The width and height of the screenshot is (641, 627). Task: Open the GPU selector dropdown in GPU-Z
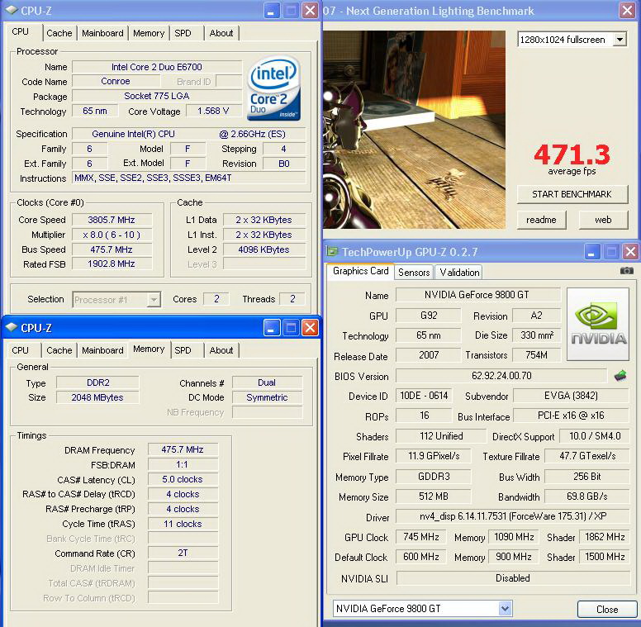pyautogui.click(x=505, y=609)
